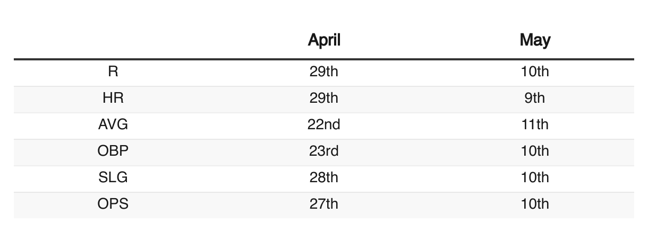
Task: Select the SLG row label
Action: (x=113, y=178)
